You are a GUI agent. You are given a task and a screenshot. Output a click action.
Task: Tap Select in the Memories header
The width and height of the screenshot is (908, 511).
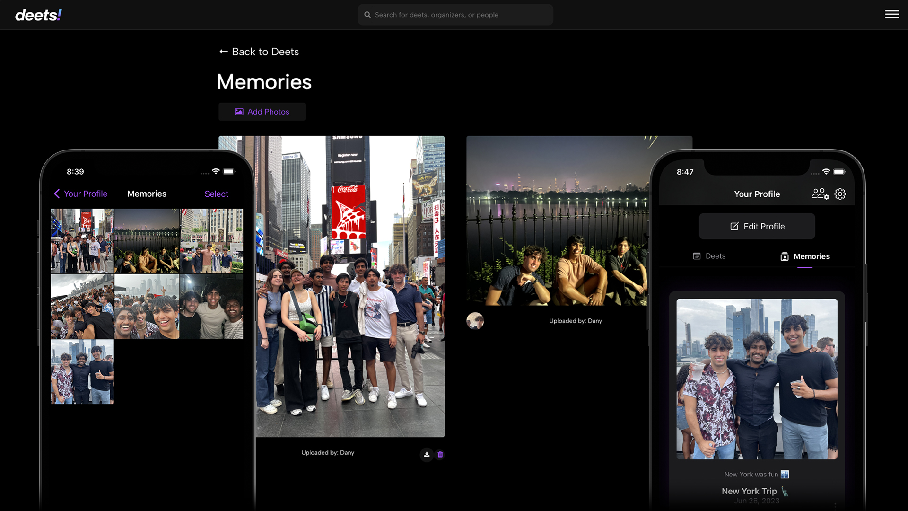coord(216,194)
